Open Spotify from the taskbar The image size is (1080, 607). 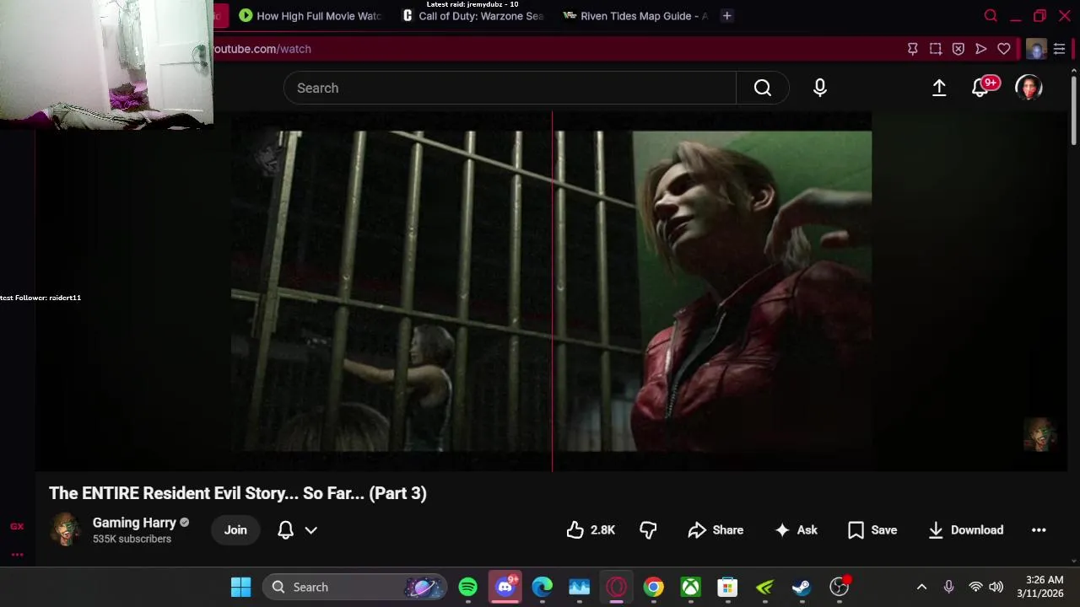pyautogui.click(x=467, y=587)
